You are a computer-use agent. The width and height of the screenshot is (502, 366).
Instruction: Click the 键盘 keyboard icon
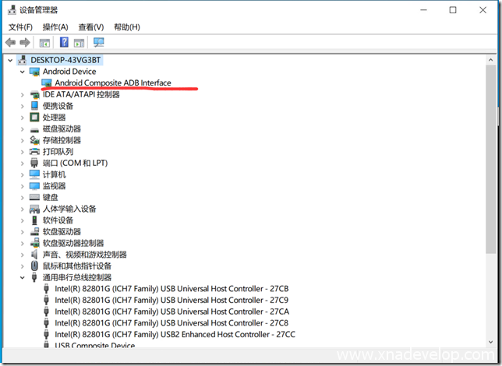pyautogui.click(x=35, y=198)
